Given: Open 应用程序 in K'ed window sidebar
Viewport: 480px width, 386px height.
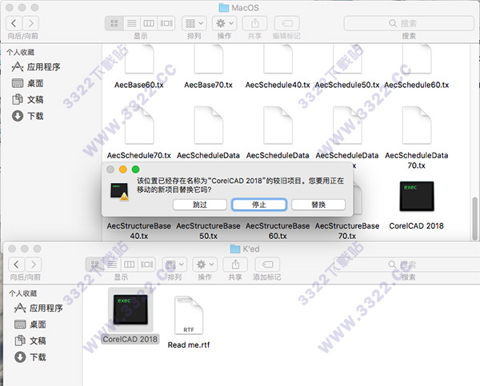Looking at the screenshot, I should (x=38, y=308).
